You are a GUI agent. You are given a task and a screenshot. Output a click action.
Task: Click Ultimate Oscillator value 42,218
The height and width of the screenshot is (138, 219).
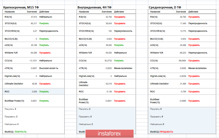tap(109, 84)
